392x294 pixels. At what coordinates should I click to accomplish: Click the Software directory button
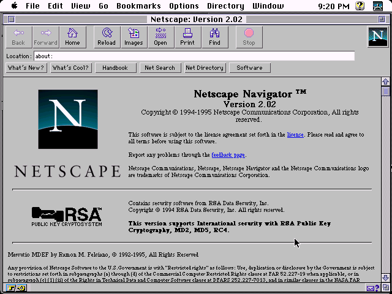(250, 68)
